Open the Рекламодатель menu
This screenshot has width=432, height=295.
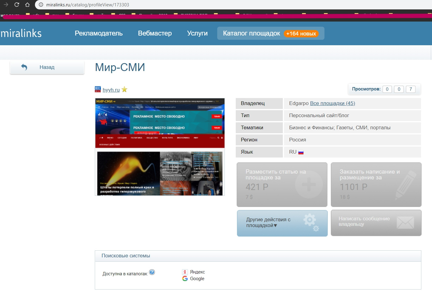(x=99, y=33)
